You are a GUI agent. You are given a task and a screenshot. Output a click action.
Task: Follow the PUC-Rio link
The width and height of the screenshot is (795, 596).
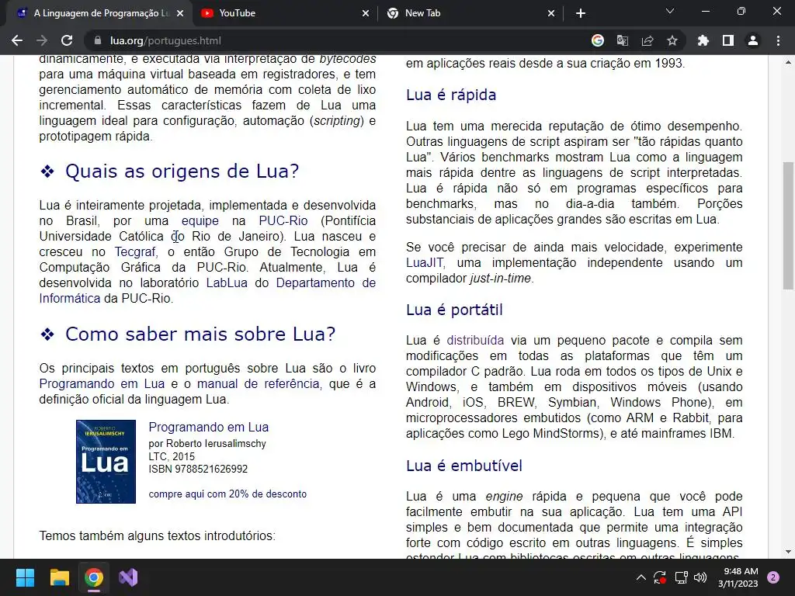[283, 221]
